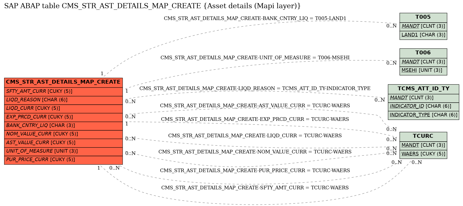
Task: Select the PUR_PRICE_CURR field row
Action: point(63,160)
